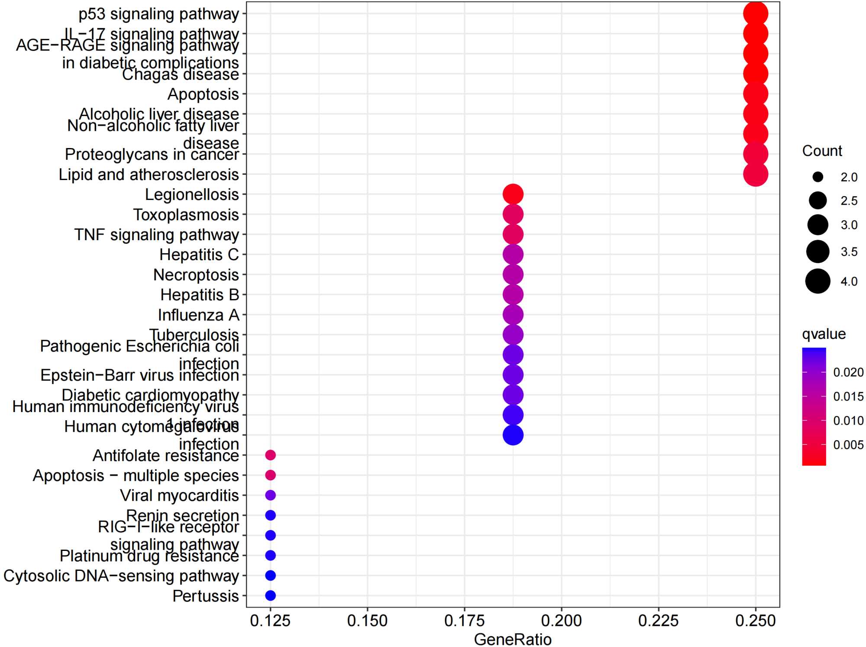The height and width of the screenshot is (647, 866).
Task: Click the GeneRatio axis title
Action: pos(513,639)
